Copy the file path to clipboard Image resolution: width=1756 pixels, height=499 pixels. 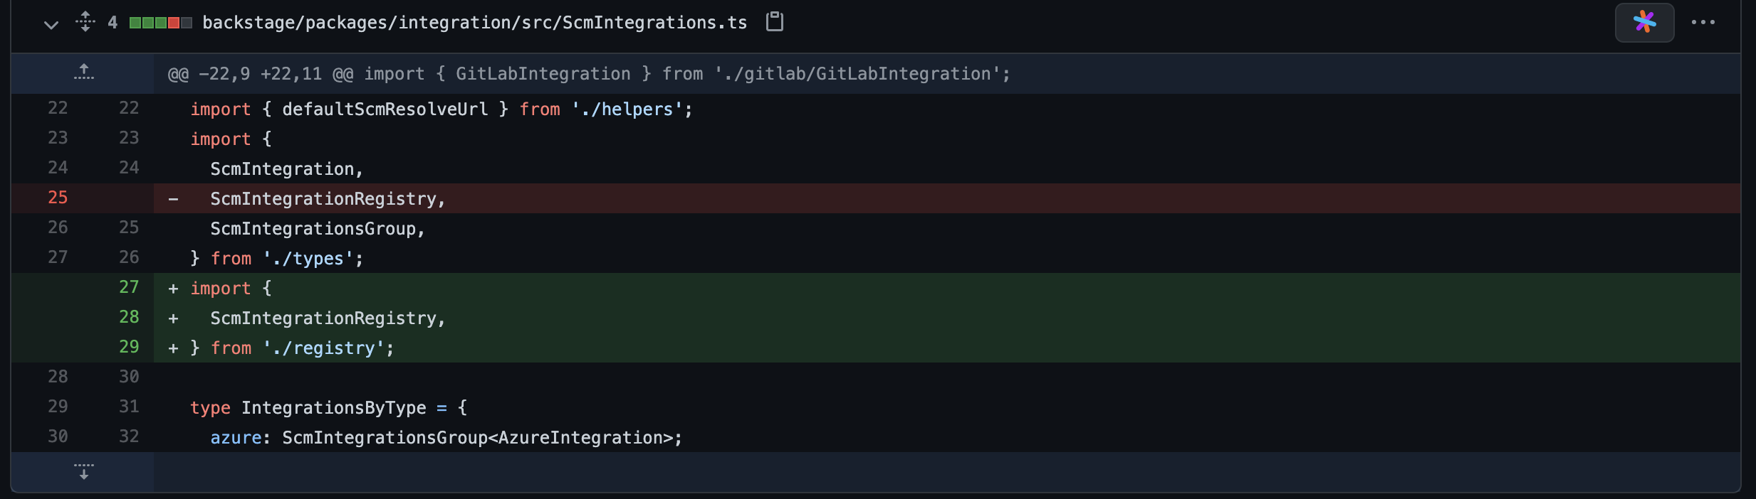click(775, 22)
